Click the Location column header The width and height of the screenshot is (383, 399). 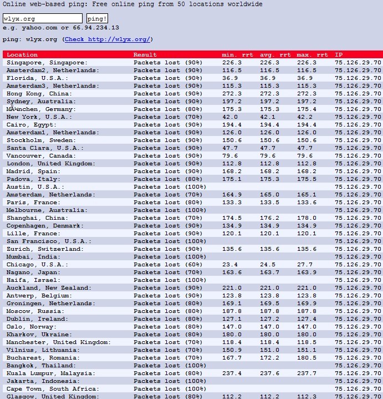22,55
